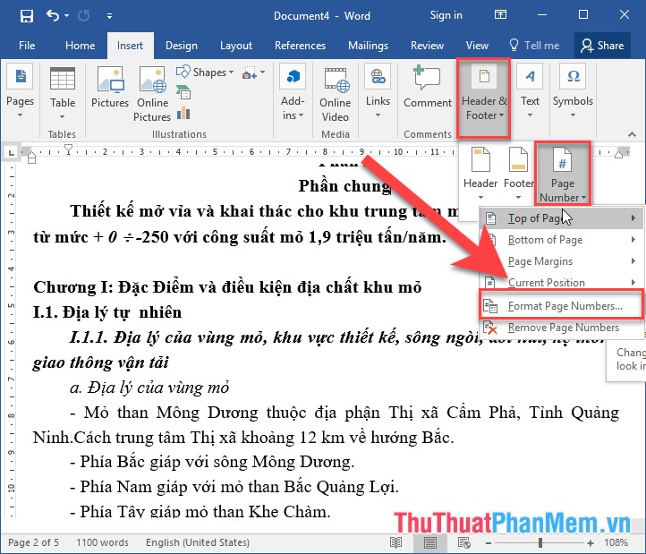Image resolution: width=646 pixels, height=554 pixels.
Task: Open the Footer dropdown
Action: coord(518,174)
